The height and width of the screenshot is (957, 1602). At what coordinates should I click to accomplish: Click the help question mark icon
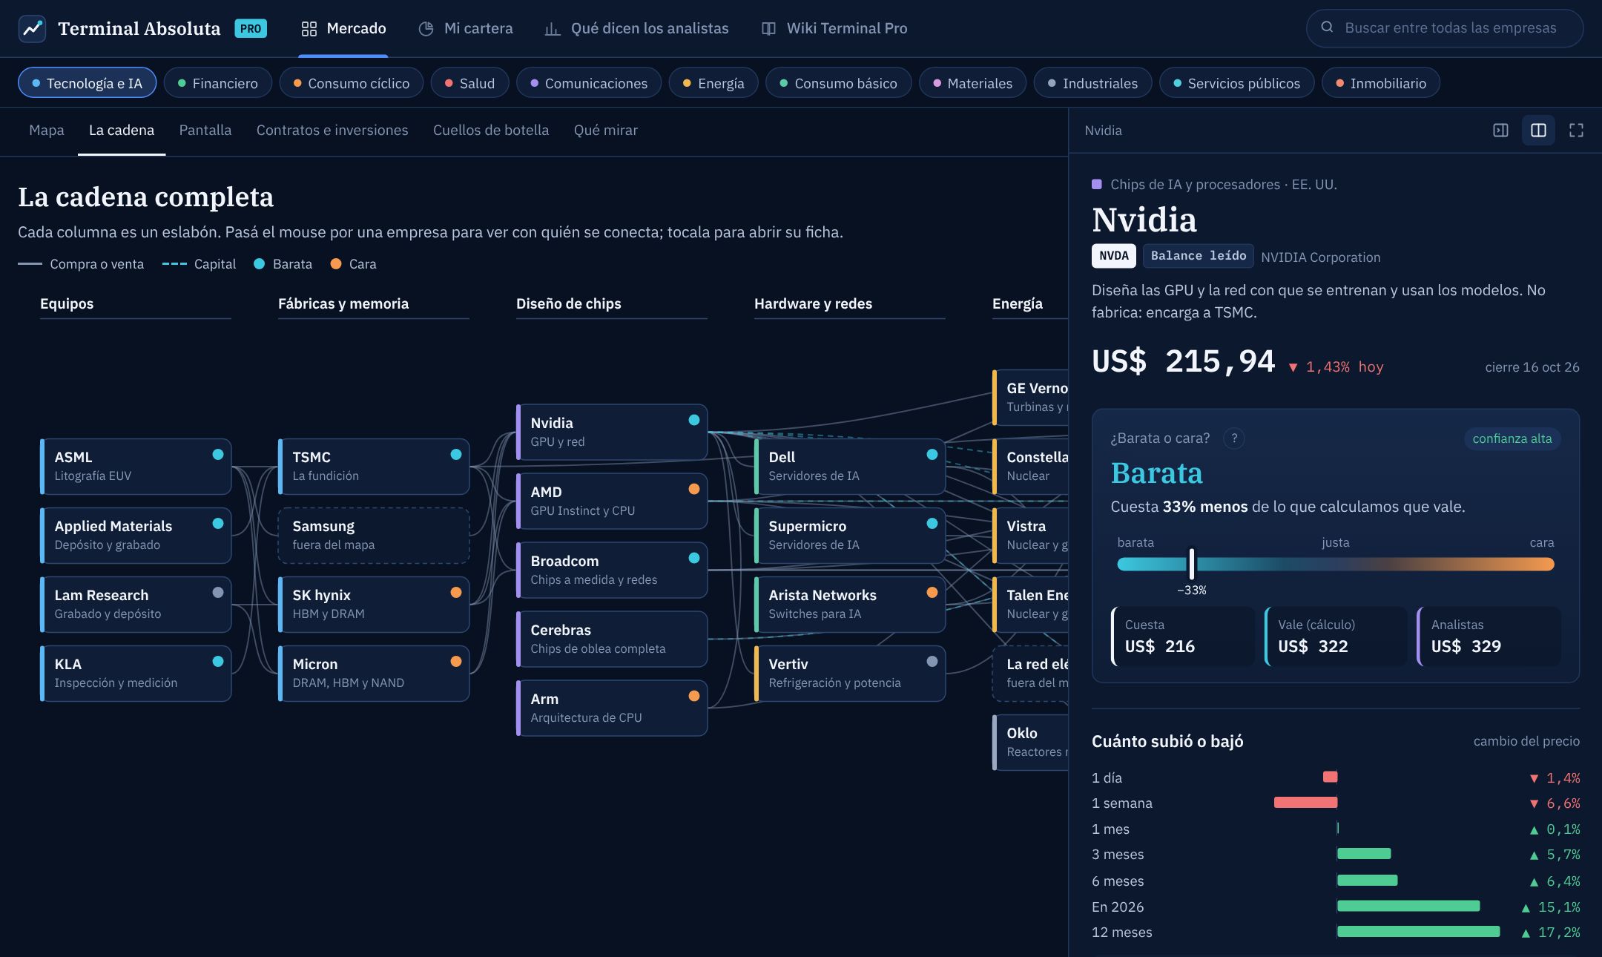click(x=1234, y=438)
